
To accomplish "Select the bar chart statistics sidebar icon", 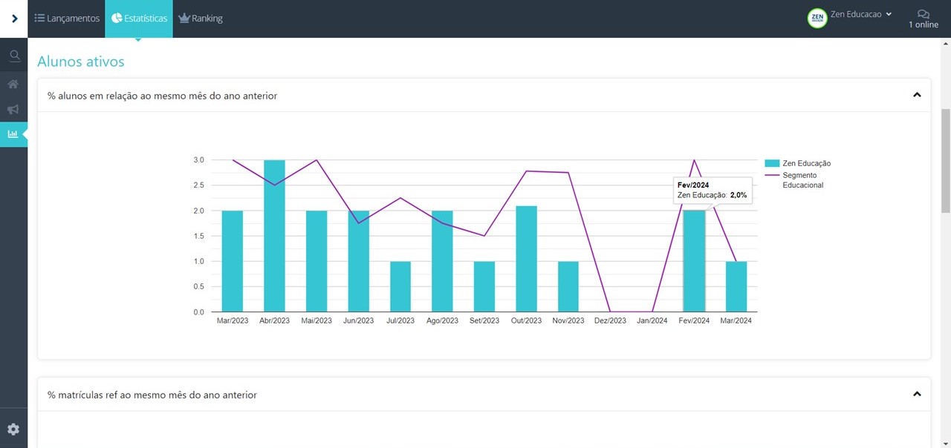I will pyautogui.click(x=13, y=134).
